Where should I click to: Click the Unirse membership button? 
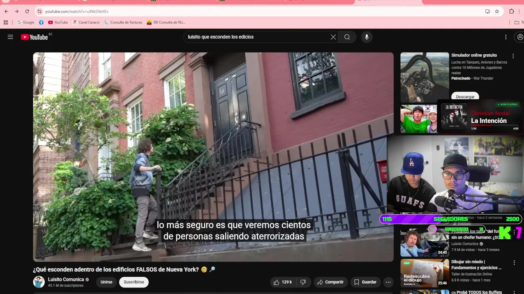click(106, 282)
